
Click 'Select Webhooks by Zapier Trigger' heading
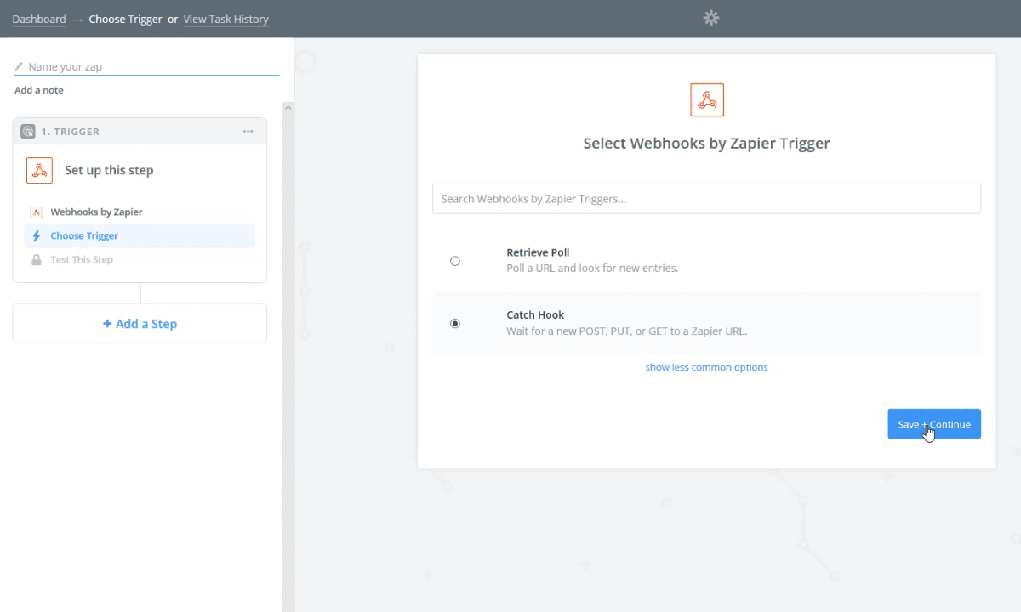click(706, 143)
